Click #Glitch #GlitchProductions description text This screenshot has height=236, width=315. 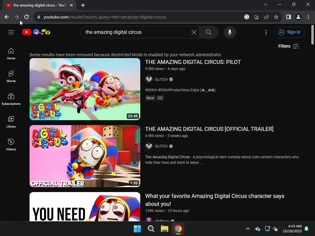click(180, 90)
